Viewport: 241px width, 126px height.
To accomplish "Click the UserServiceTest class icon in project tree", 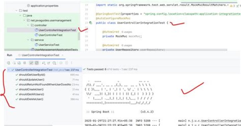I will coord(36,45).
